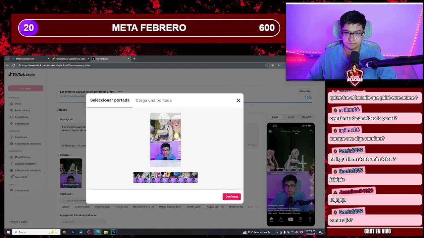Click the create plus icon in the phone preview
Screen dimensions: 424x238
tap(291, 219)
